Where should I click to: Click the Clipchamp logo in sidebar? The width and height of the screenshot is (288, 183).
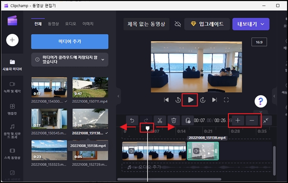click(12, 20)
